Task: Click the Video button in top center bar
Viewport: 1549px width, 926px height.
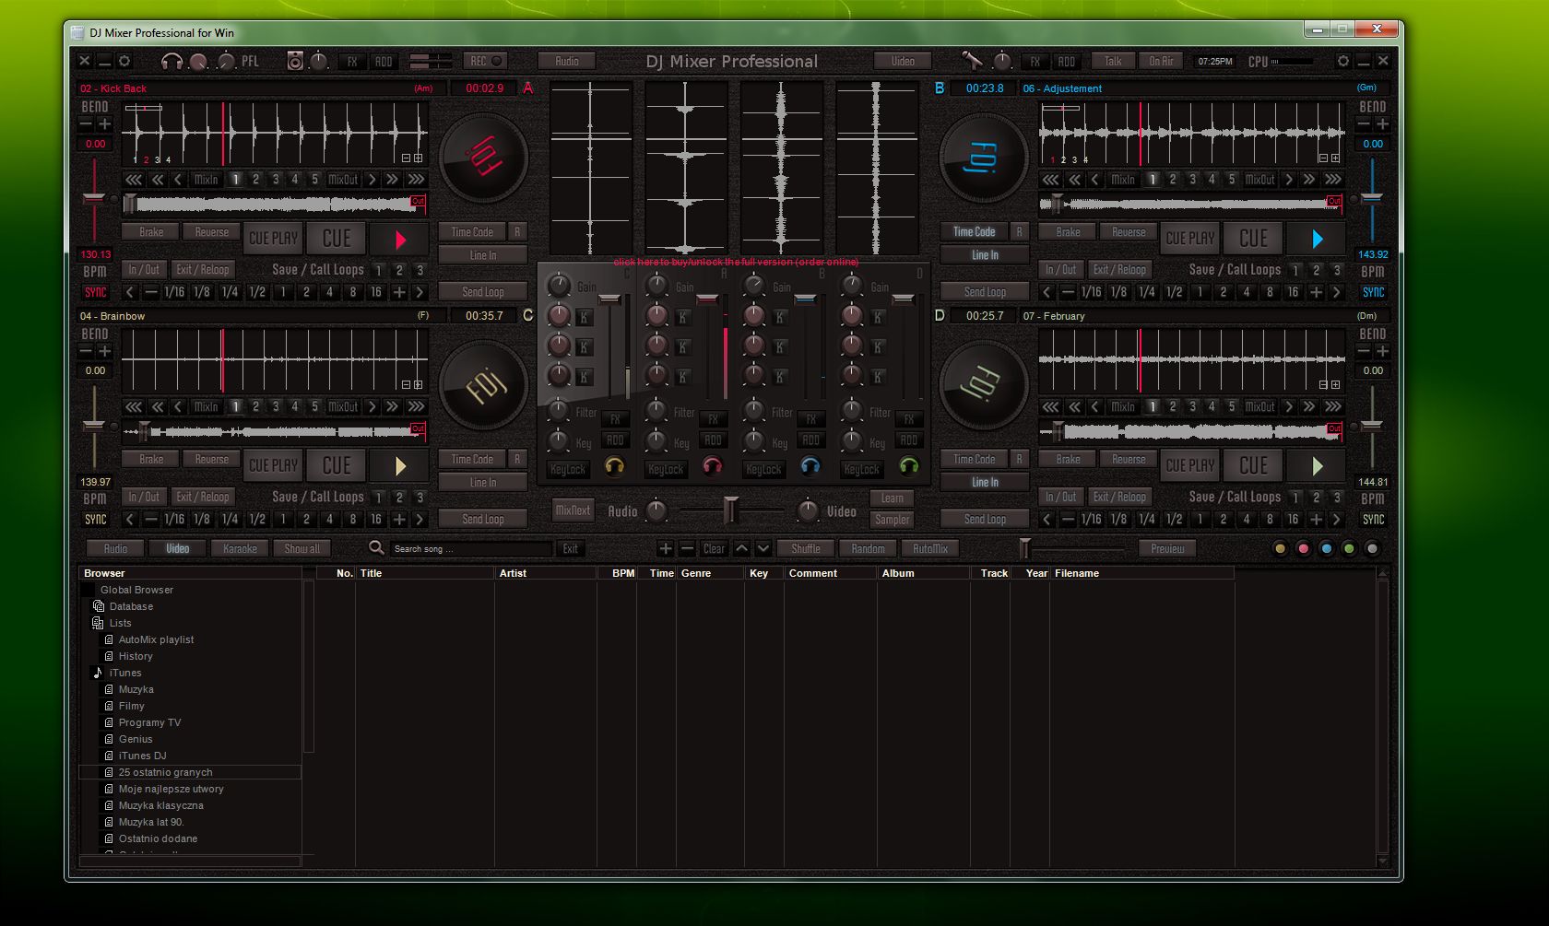Action: pos(903,62)
